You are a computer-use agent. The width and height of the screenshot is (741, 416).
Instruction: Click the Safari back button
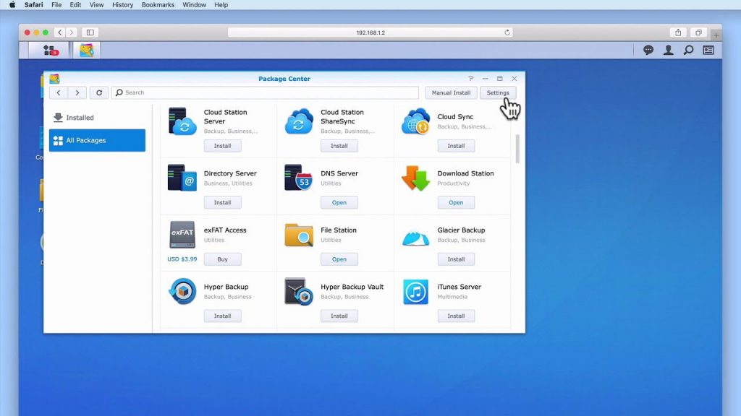click(59, 32)
